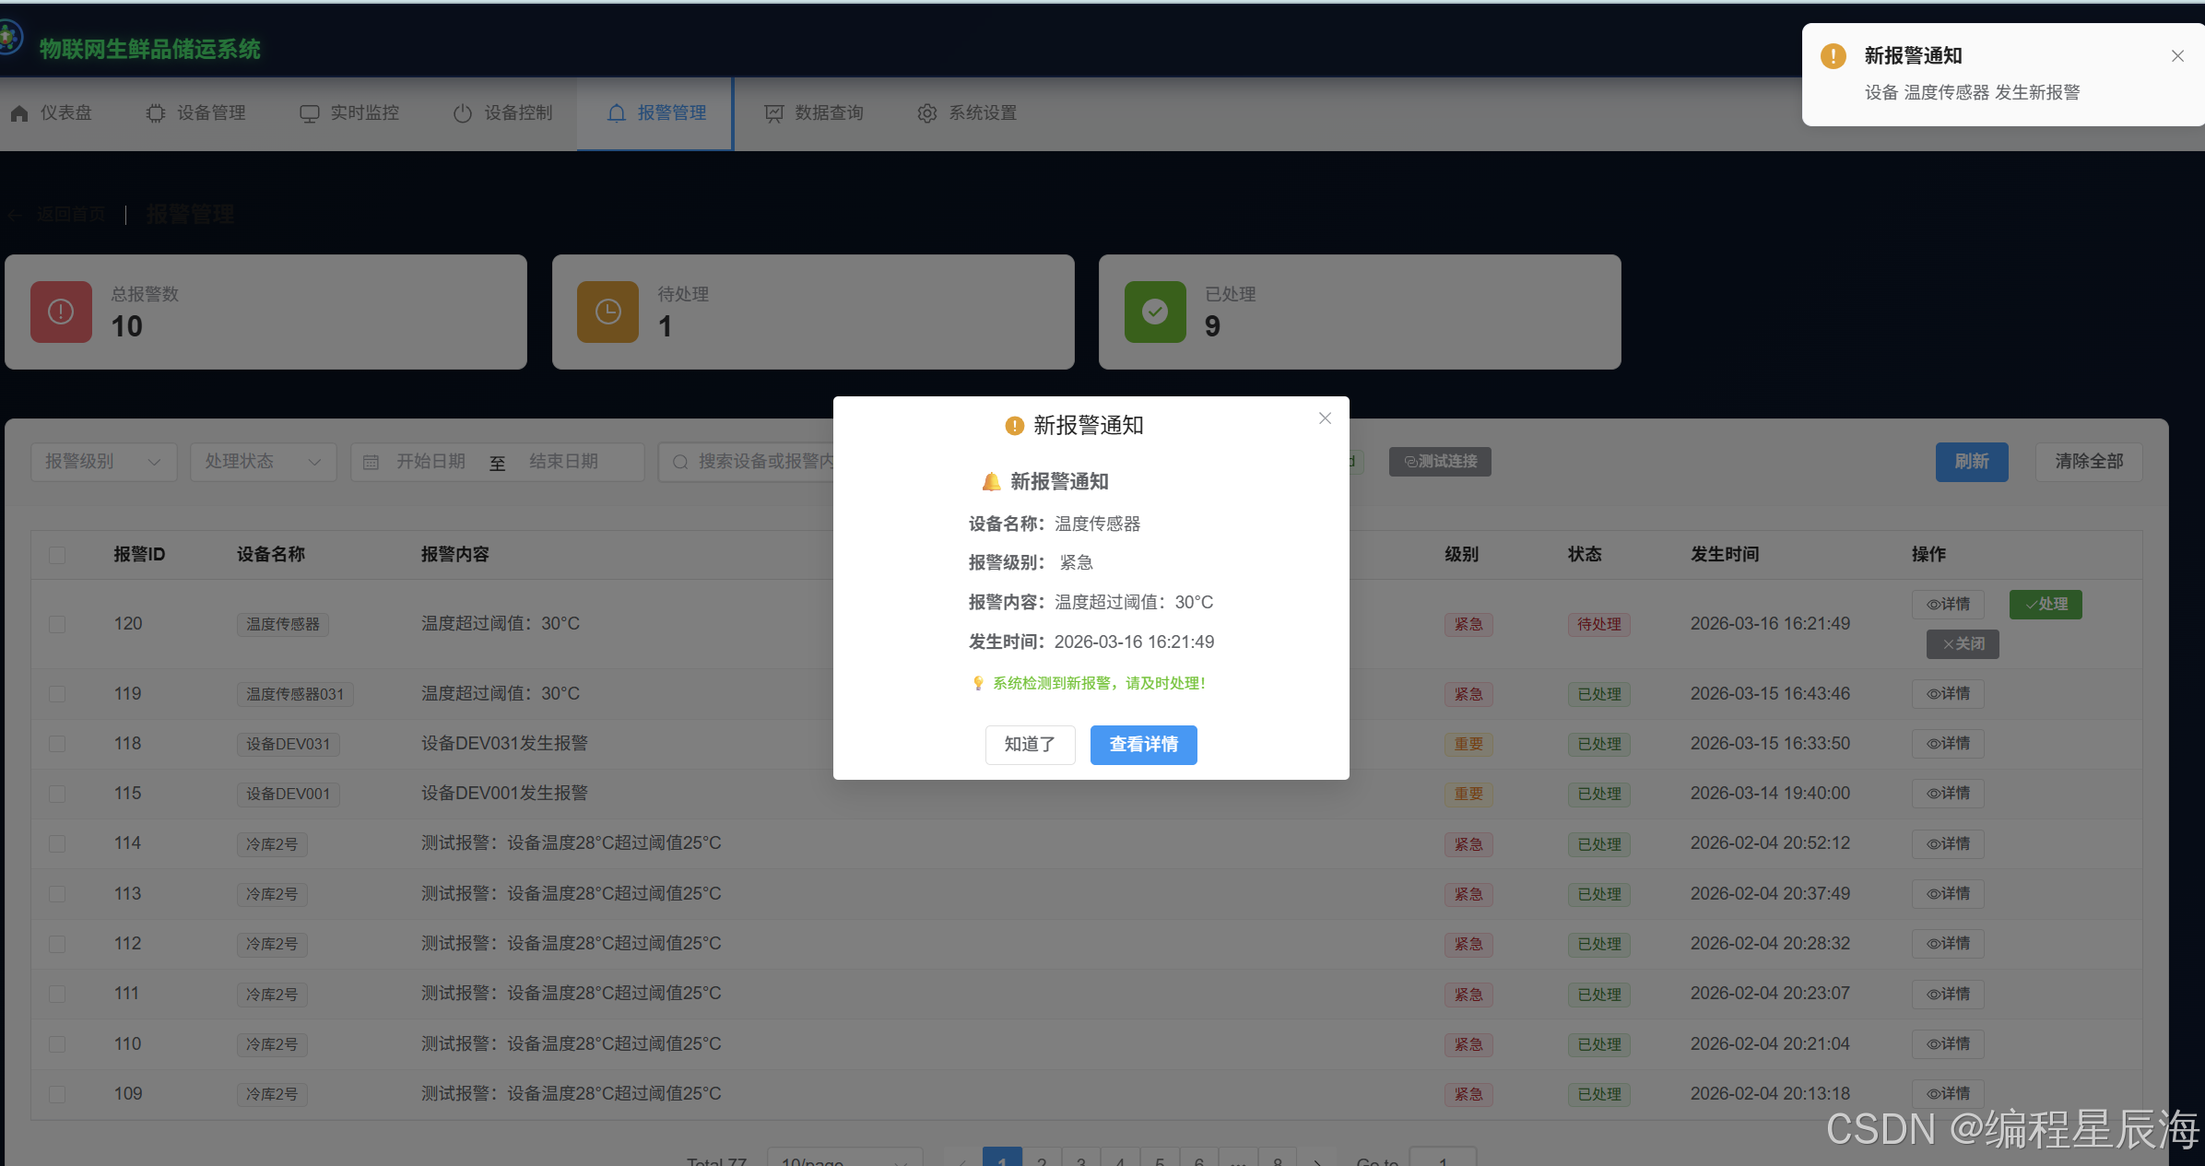The image size is (2205, 1166).
Task: Click the red total alarms icon
Action: coord(61,312)
